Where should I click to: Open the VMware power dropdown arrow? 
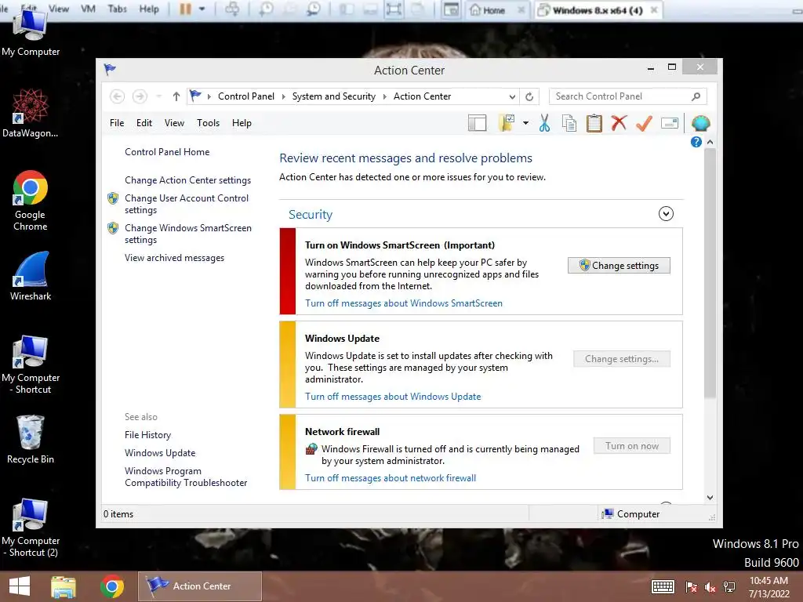[x=202, y=9]
